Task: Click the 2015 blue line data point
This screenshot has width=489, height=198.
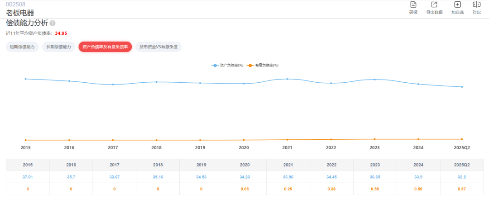Action: pyautogui.click(x=25, y=79)
